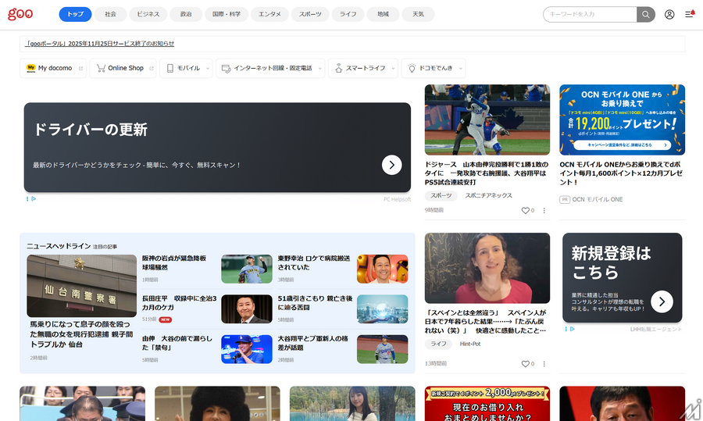Open the スマートライフ dropdown
Image resolution: width=703 pixels, height=421 pixels.
(364, 69)
